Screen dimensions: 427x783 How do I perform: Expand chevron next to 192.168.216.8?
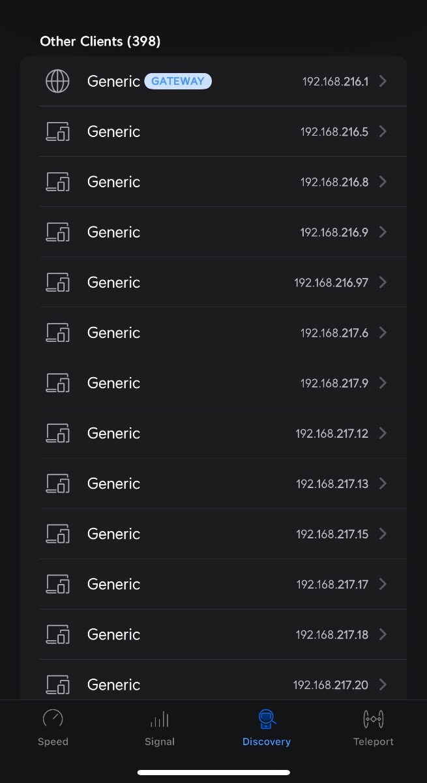[x=383, y=182]
